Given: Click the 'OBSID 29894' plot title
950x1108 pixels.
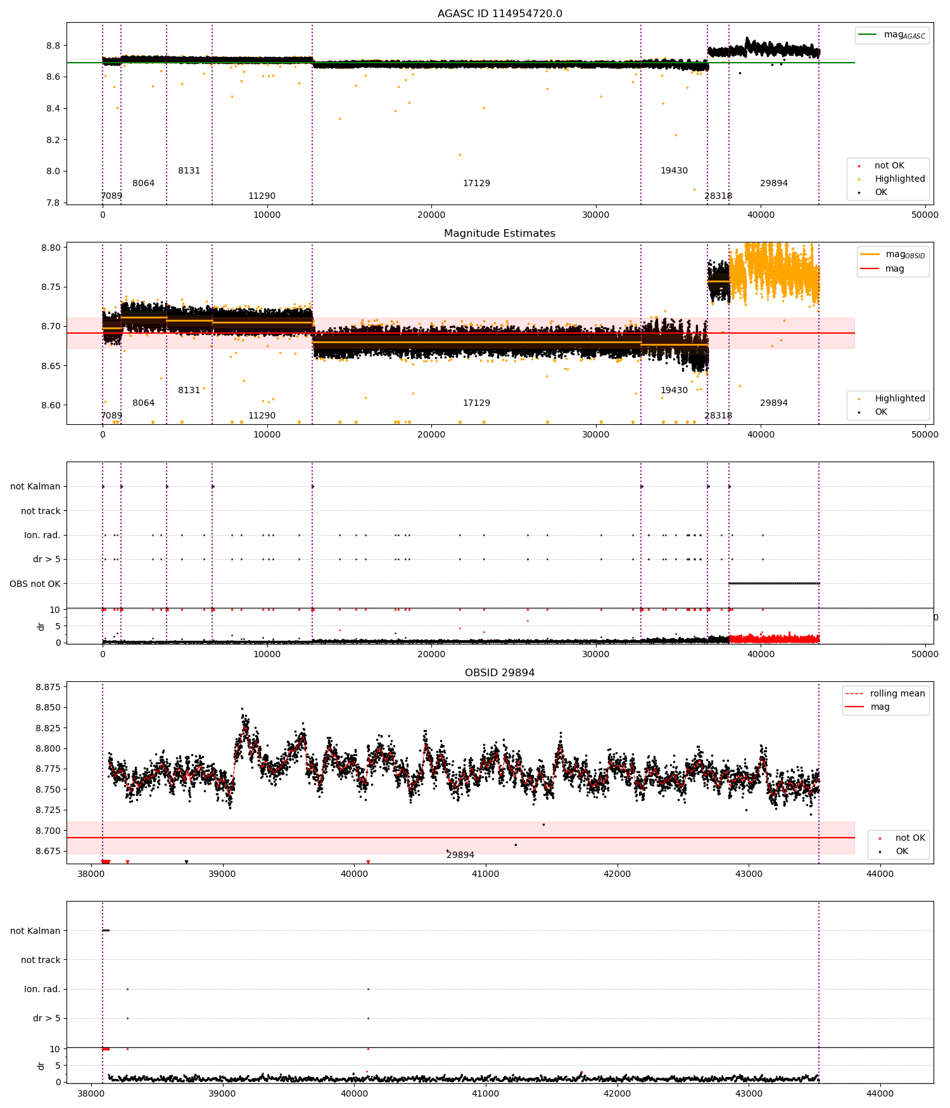Looking at the screenshot, I should 500,673.
